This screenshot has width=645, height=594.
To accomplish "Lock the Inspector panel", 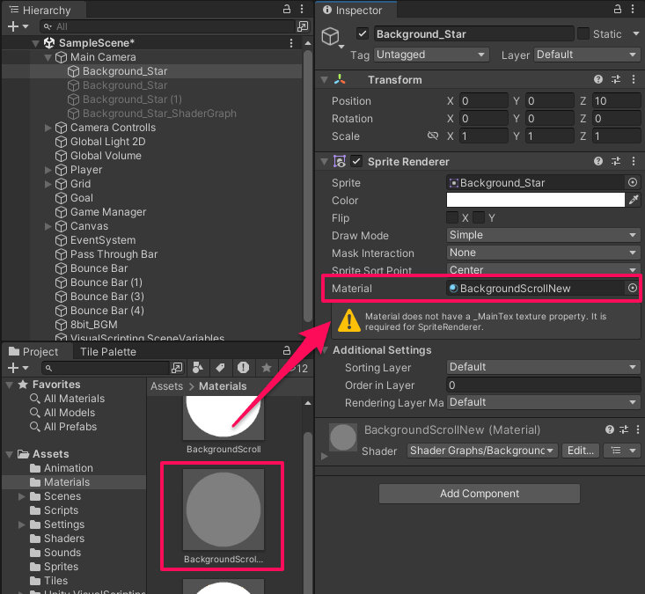I will 618,9.
